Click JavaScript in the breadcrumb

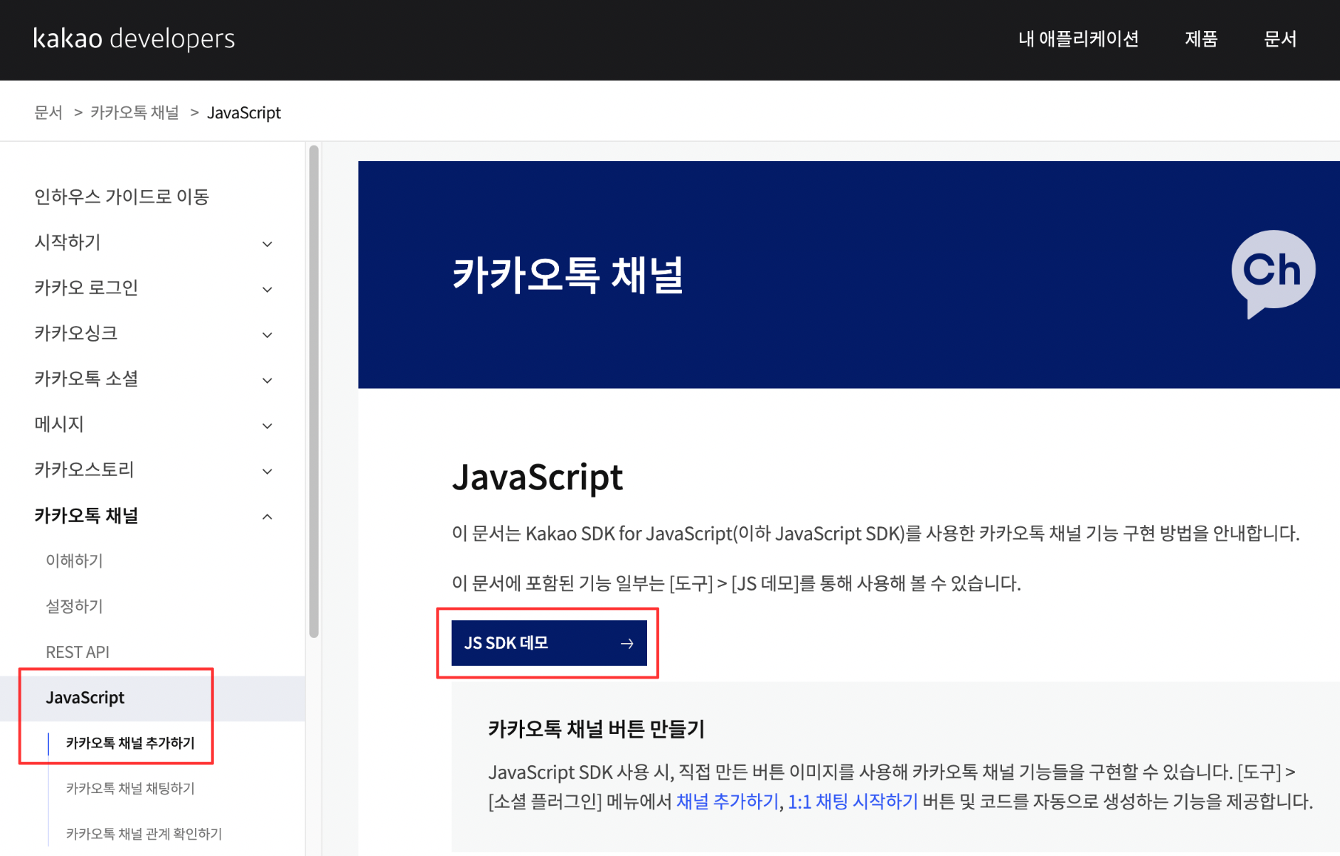tap(244, 112)
